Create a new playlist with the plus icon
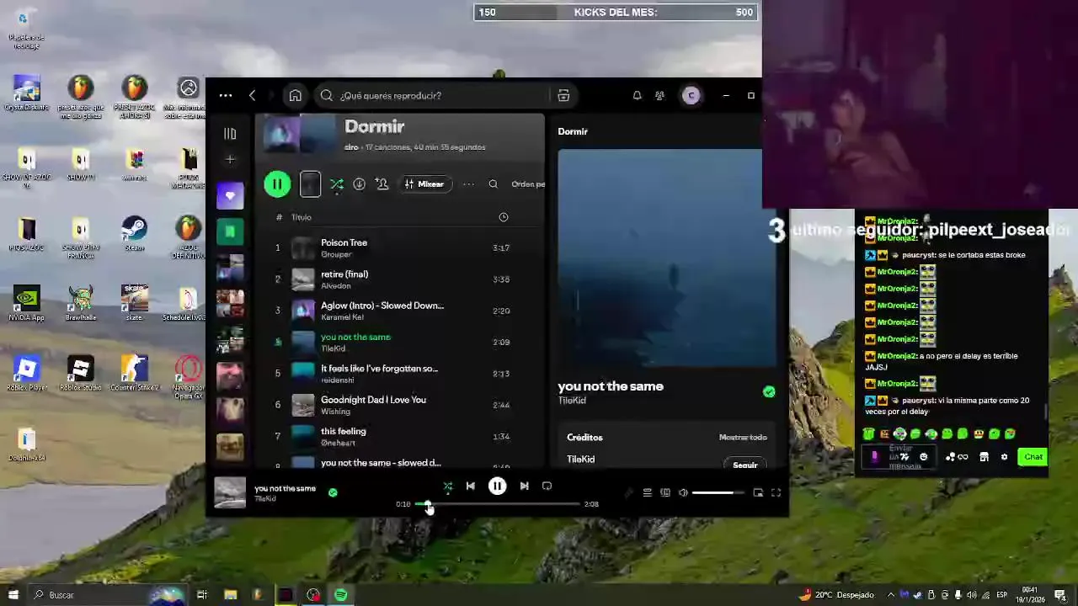The height and width of the screenshot is (606, 1078). (230, 159)
